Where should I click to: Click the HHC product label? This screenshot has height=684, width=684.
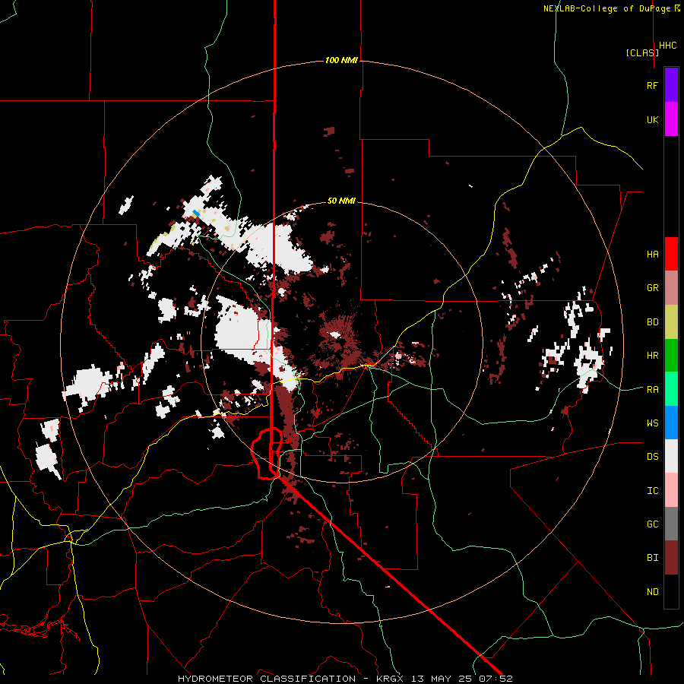click(x=667, y=46)
